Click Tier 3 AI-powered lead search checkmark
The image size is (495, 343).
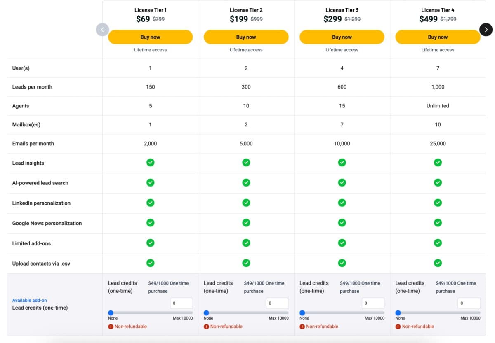342,182
